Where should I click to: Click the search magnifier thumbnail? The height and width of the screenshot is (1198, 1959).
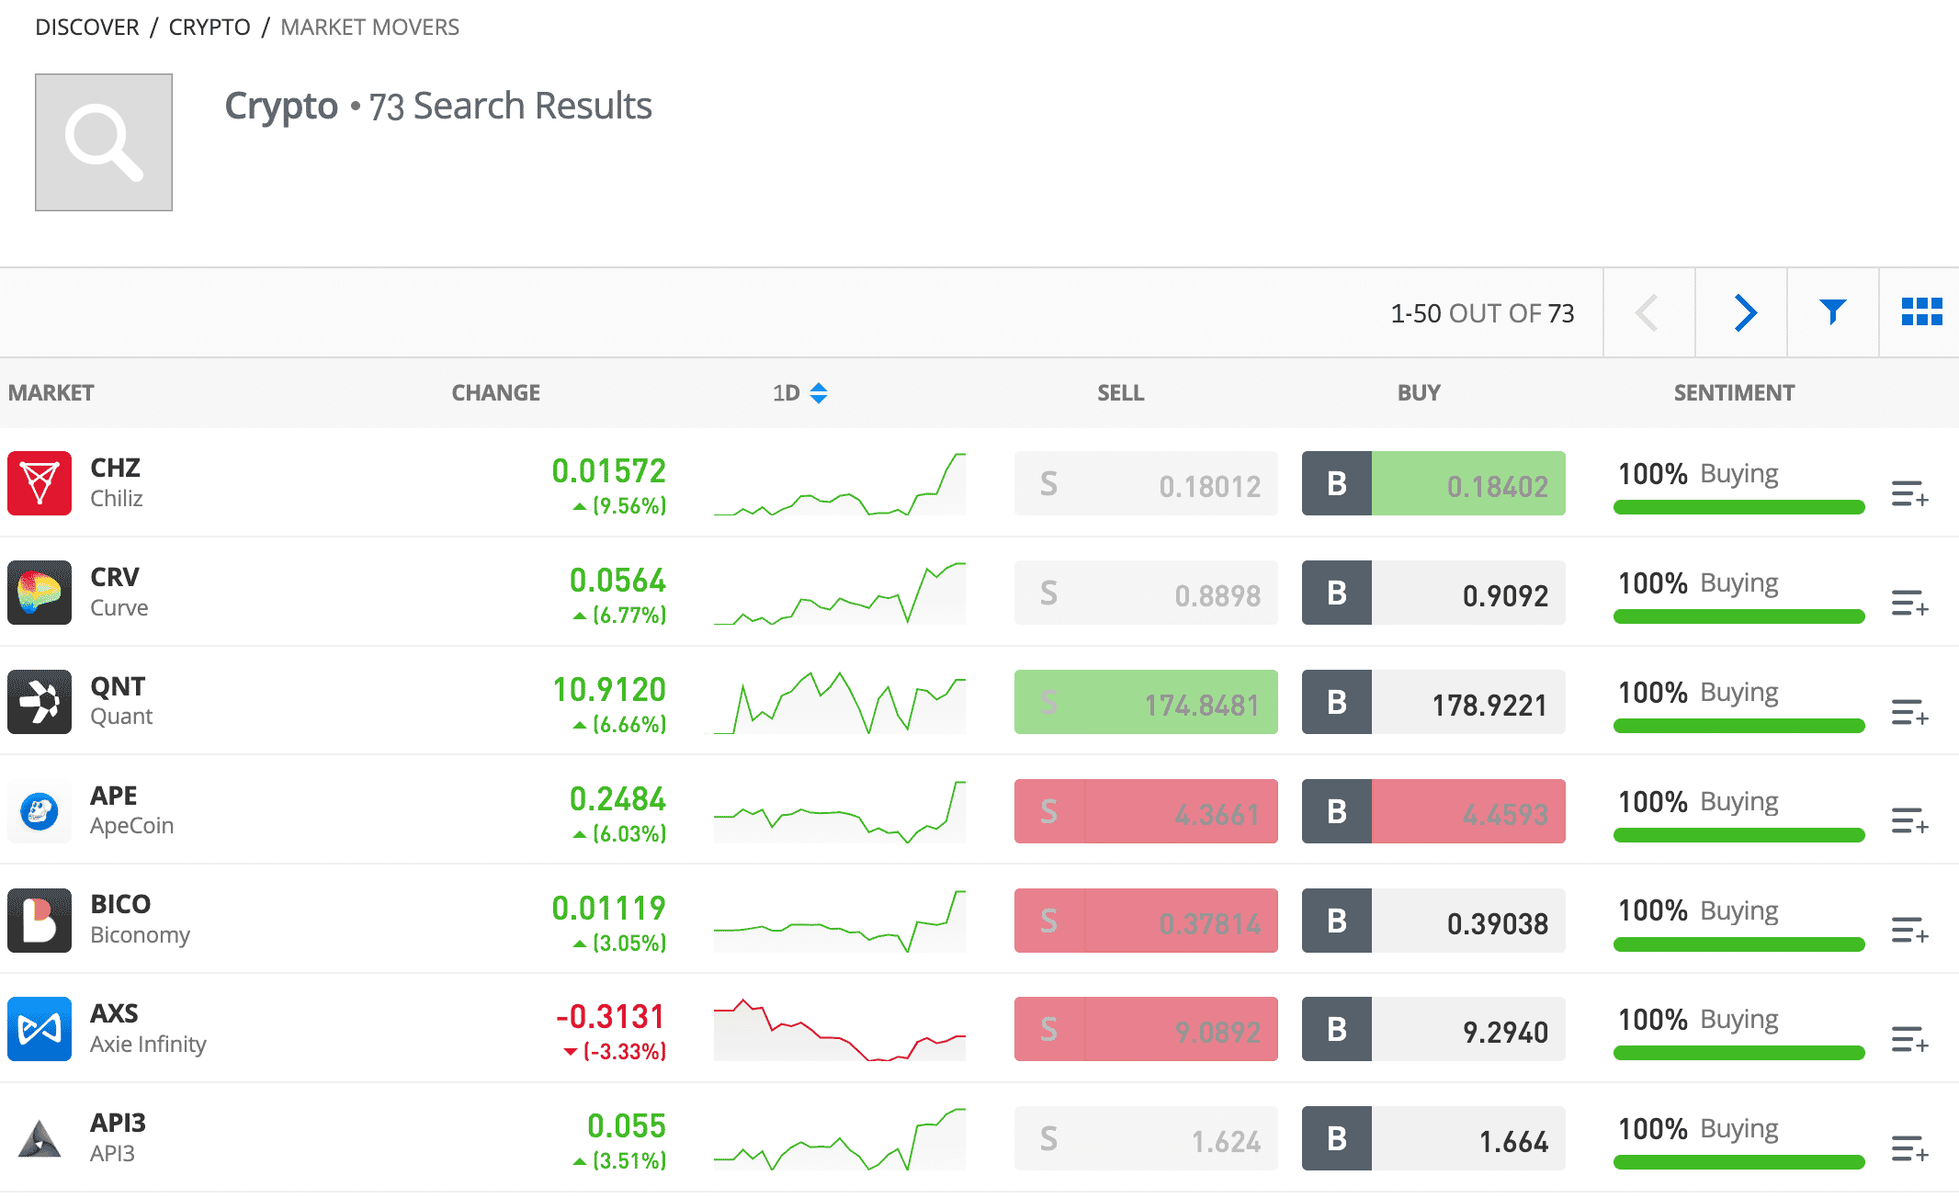[x=104, y=142]
